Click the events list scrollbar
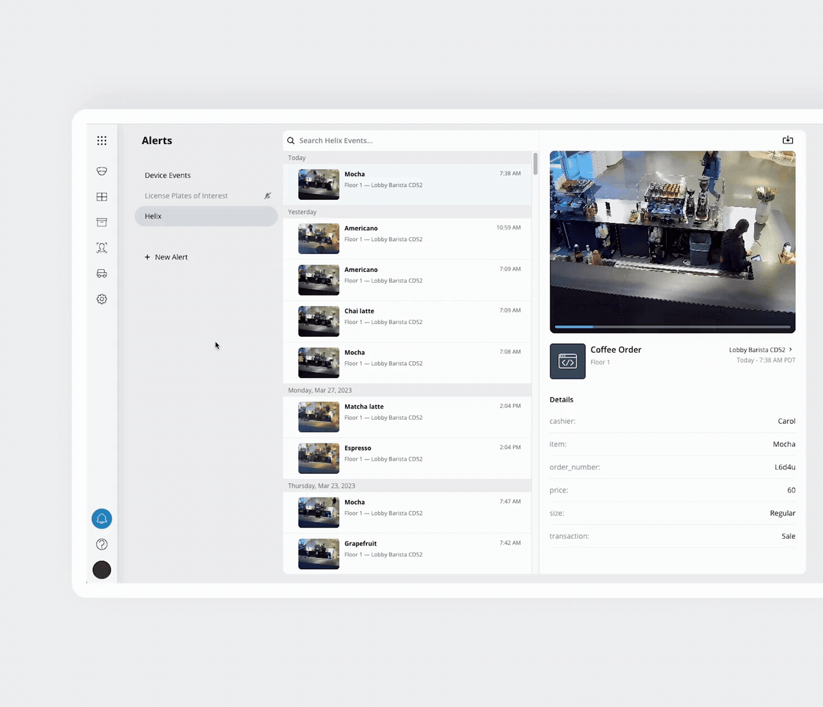This screenshot has height=707, width=823. coord(535,164)
